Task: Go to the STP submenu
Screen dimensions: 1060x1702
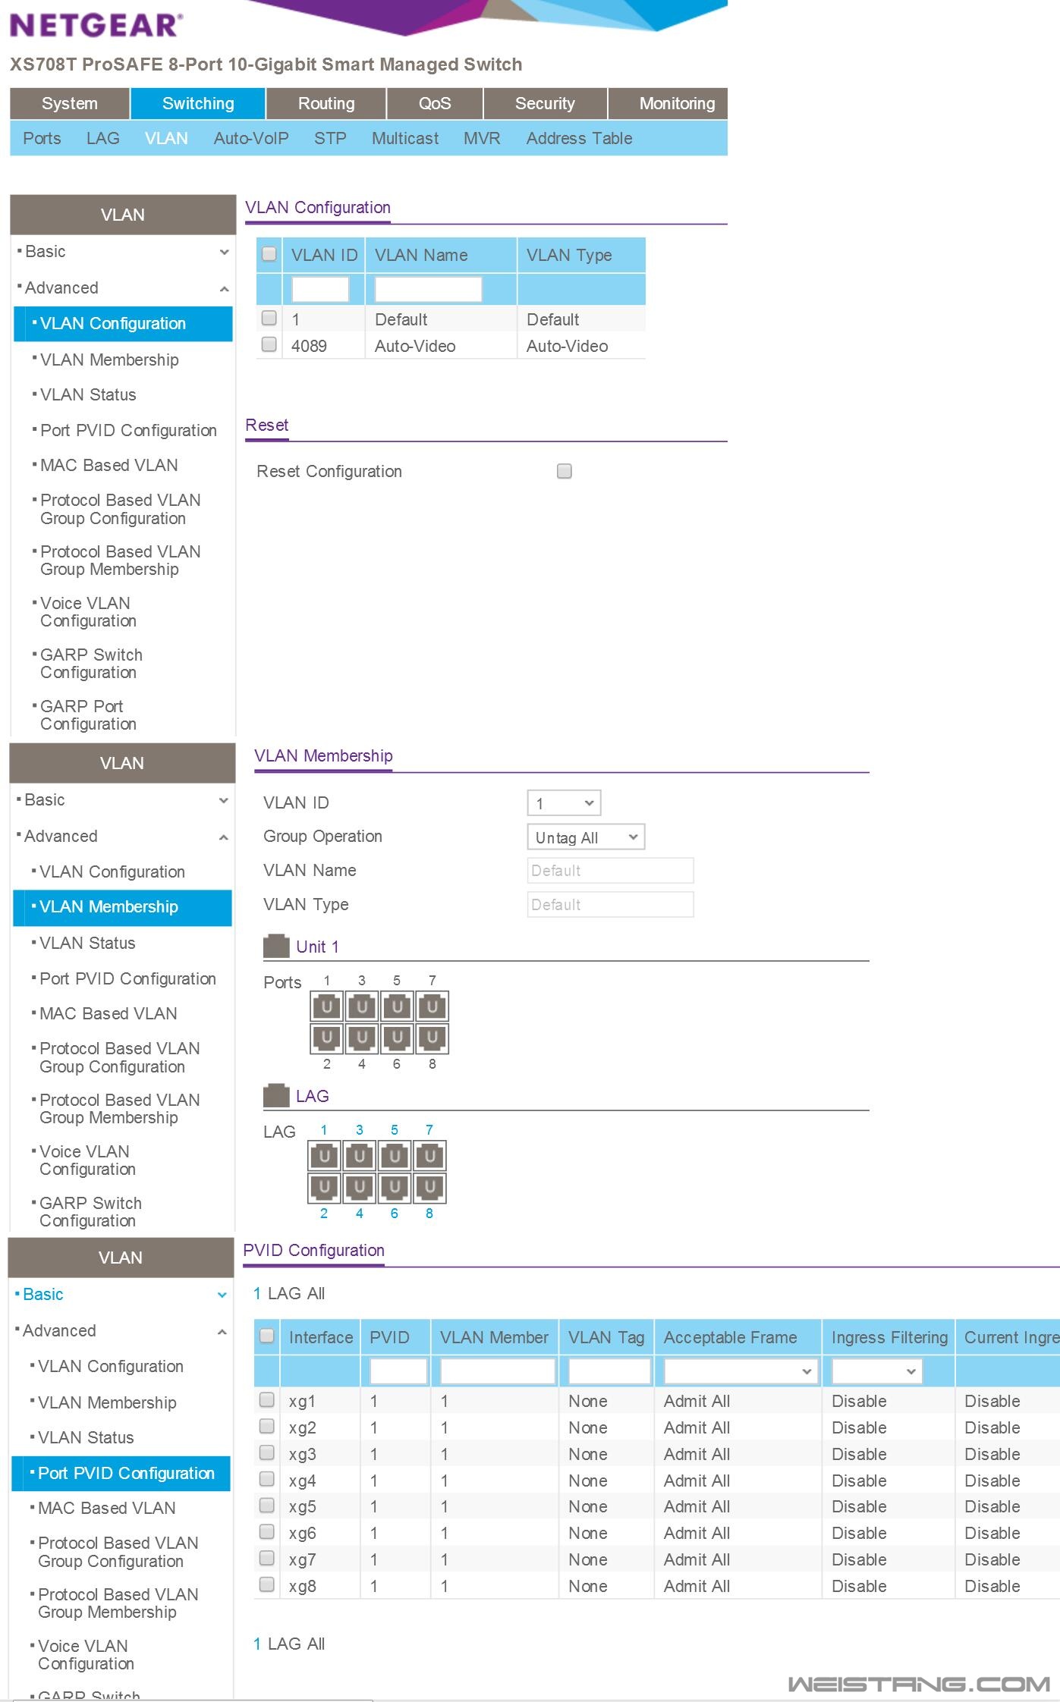Action: [x=330, y=139]
